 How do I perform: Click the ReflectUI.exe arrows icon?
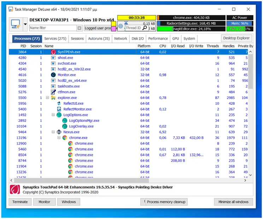[59, 103]
